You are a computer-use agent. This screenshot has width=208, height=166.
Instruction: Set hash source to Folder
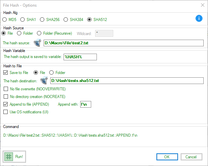tap(19, 33)
